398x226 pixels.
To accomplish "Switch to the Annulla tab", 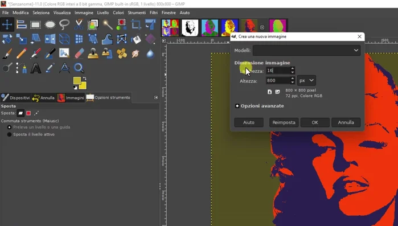I will pyautogui.click(x=43, y=98).
